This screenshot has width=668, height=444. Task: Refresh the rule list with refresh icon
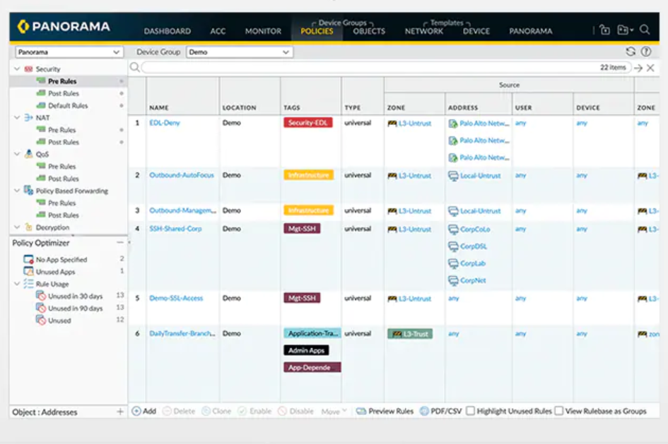(631, 52)
